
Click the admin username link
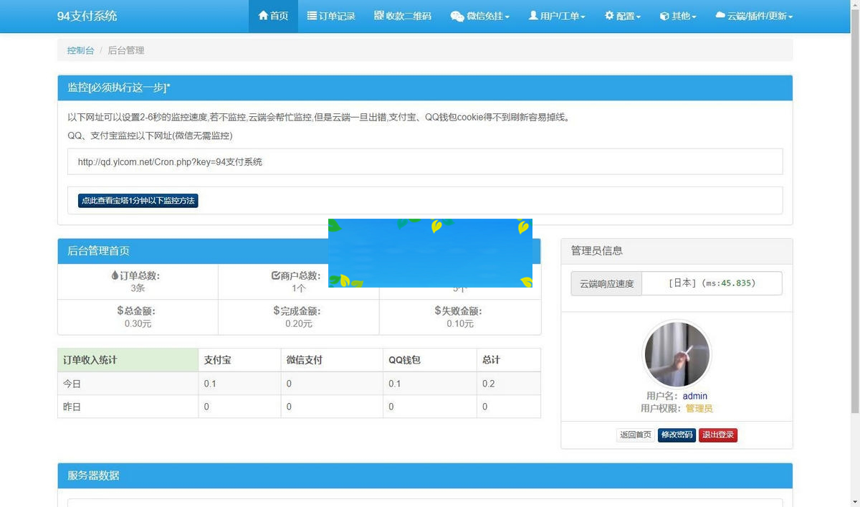coord(694,396)
